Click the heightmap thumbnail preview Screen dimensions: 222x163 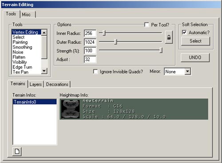point(71,109)
